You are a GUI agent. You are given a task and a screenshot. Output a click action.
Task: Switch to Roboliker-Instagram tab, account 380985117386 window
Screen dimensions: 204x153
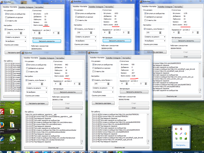point(47,58)
